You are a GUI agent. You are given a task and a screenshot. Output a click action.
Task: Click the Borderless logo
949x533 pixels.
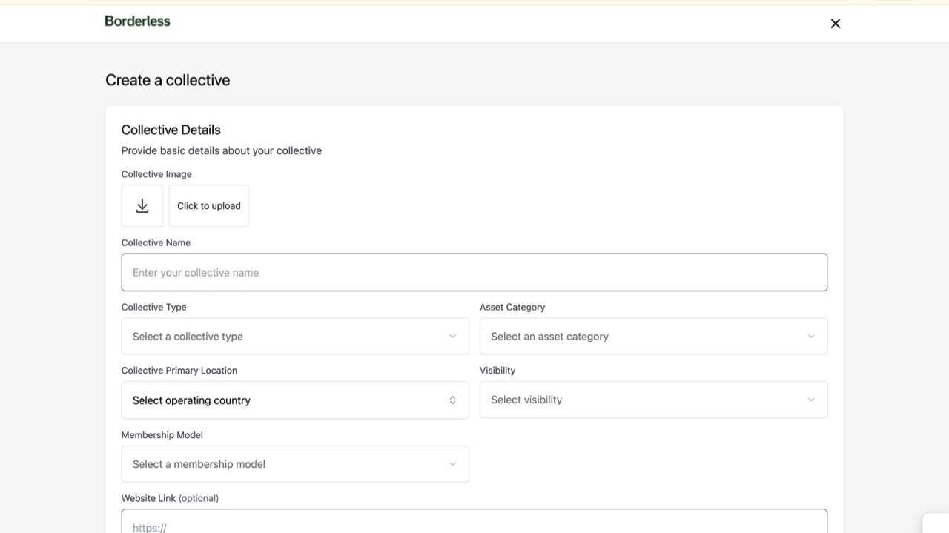click(137, 21)
